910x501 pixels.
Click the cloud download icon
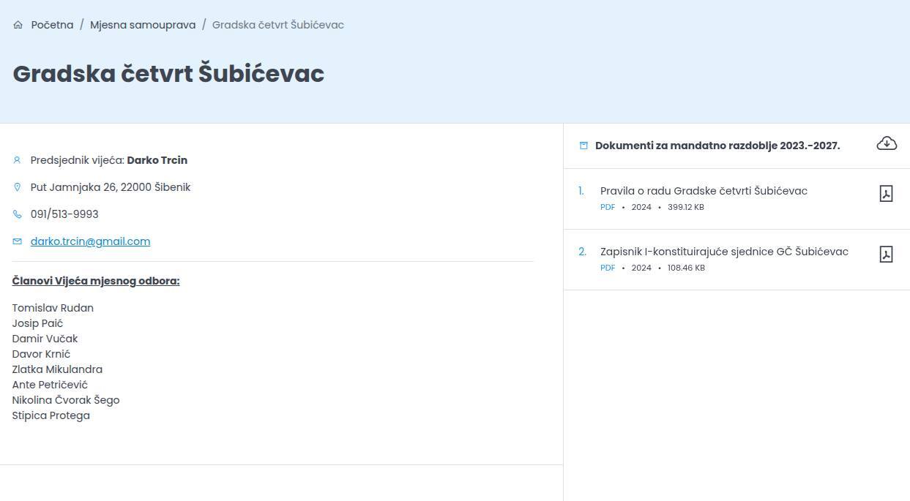pyautogui.click(x=886, y=143)
